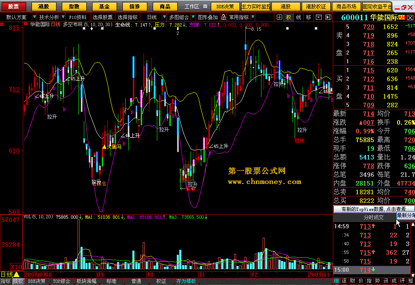Close the 600011 quote panel X icon
Image resolution: width=415 pixels, height=285 pixels.
(x=410, y=18)
